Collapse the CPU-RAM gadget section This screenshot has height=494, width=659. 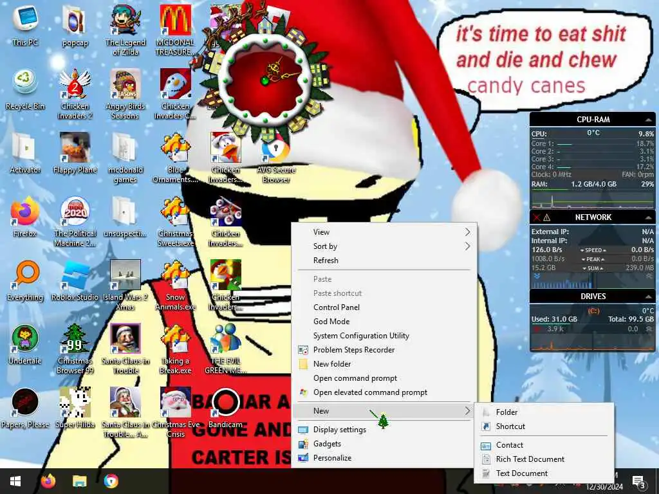649,120
